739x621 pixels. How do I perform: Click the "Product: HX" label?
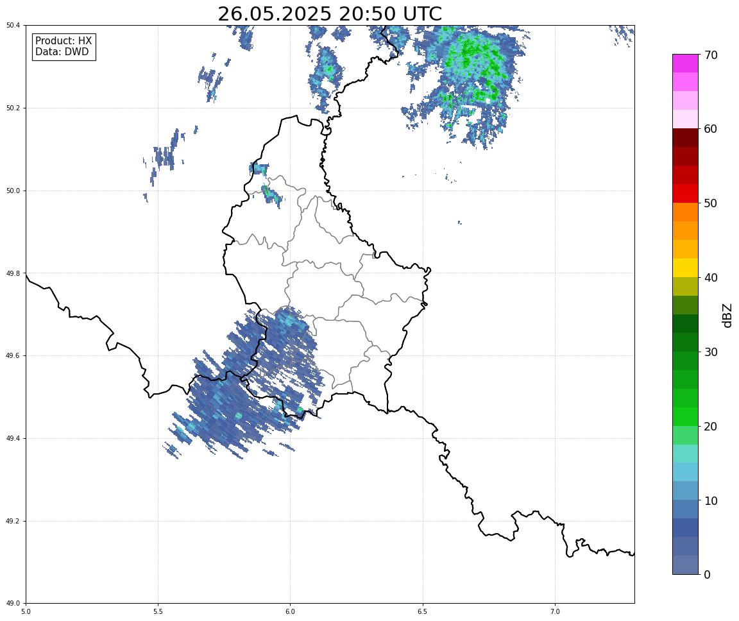[x=64, y=40]
